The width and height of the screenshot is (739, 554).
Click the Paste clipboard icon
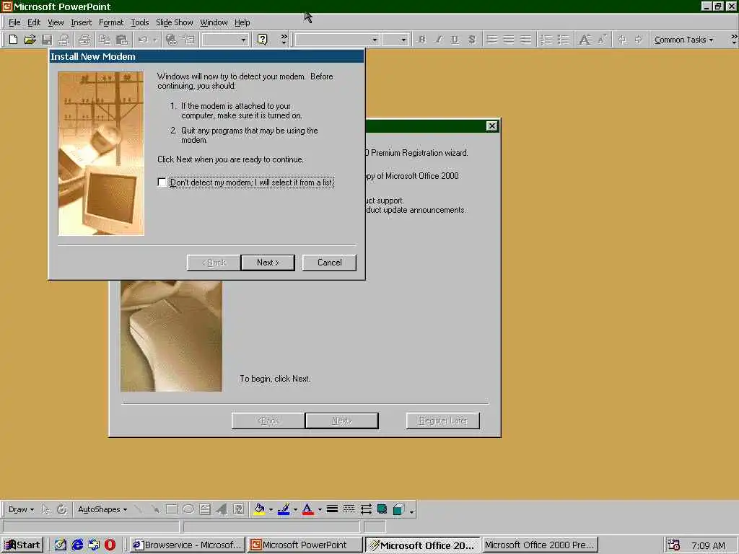(x=121, y=40)
